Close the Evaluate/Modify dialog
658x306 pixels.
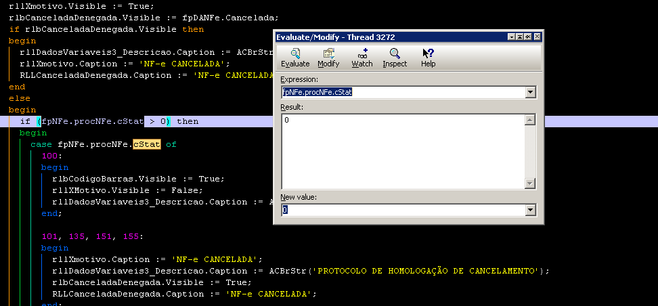537,37
